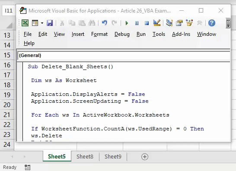The image size is (236, 171).
Task: Click the Select All corner triangle in Excel
Action: point(10,25)
